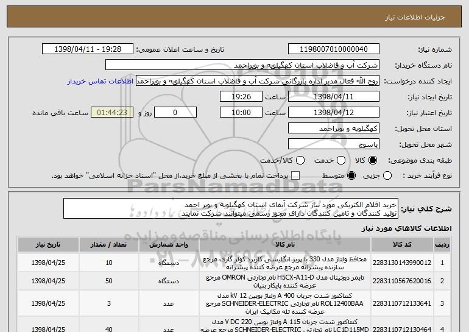Click need date 1398/04/25 in row 2

click(48, 281)
